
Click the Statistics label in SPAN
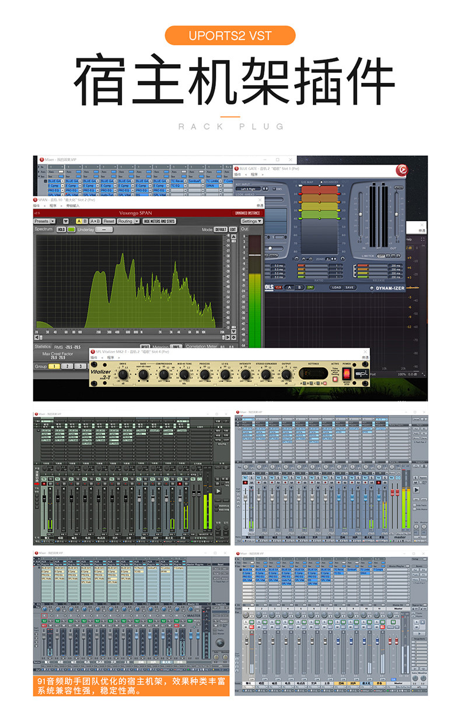[x=43, y=346]
